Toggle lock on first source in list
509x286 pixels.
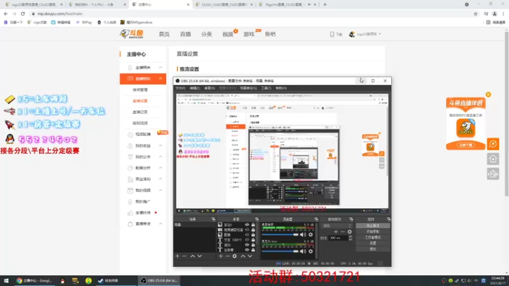pyautogui.click(x=253, y=225)
